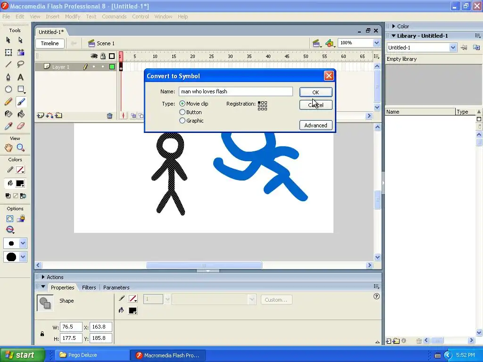Open Pego Deluxe from the taskbar

[92, 355]
